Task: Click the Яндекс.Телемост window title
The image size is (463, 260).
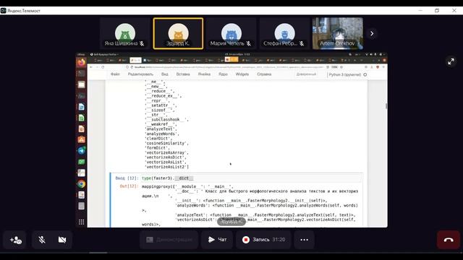Action: coord(24,11)
